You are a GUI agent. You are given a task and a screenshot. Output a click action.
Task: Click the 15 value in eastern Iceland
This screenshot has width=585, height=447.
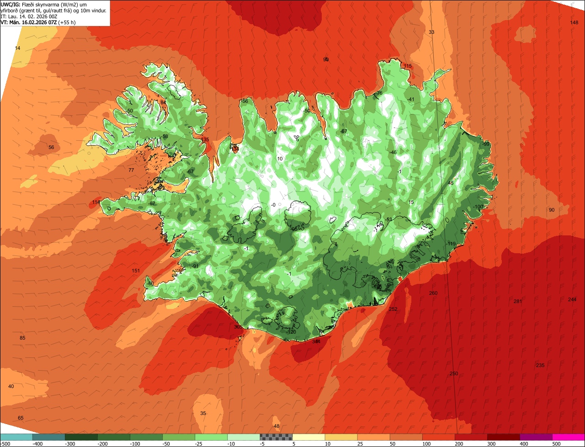(x=411, y=202)
